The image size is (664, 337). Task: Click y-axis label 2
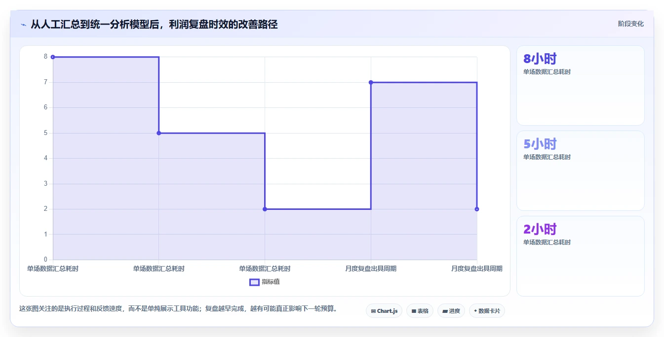click(45, 209)
